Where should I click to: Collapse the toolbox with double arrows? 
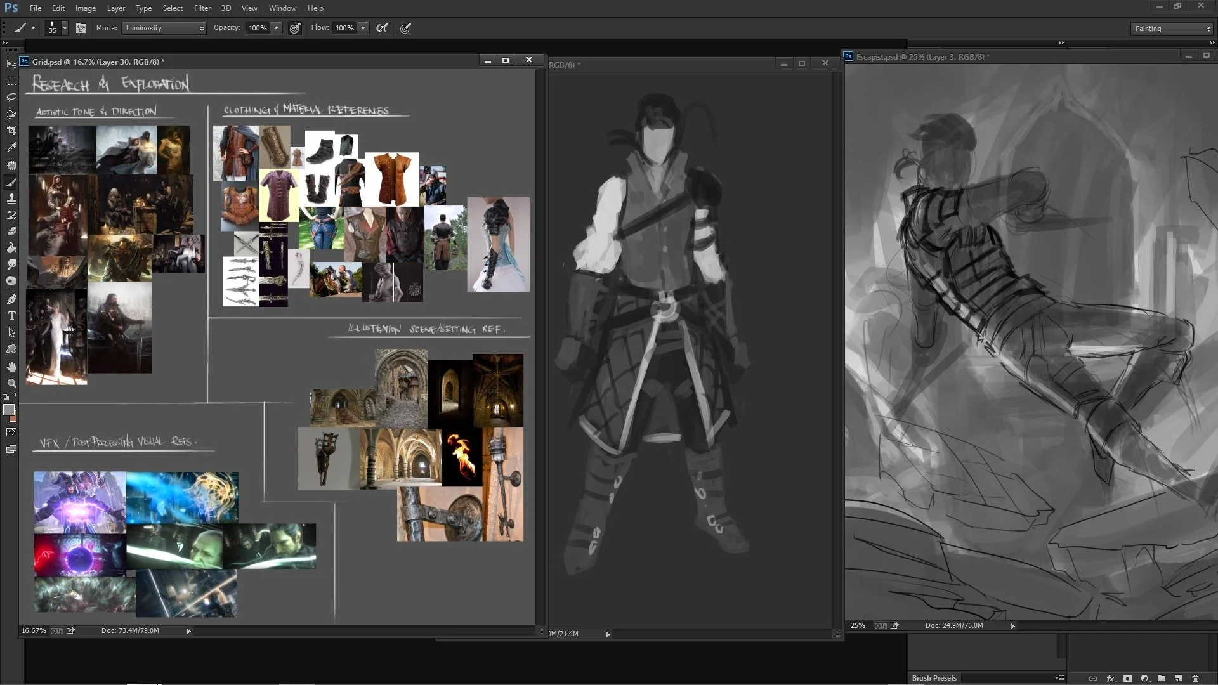click(6, 42)
